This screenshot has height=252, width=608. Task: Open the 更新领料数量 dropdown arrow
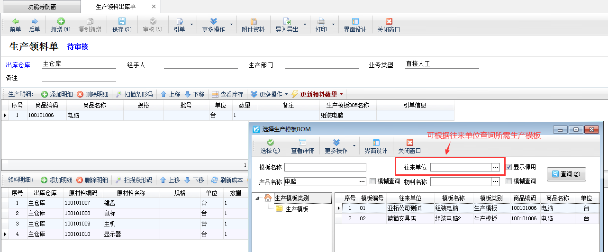pos(341,94)
